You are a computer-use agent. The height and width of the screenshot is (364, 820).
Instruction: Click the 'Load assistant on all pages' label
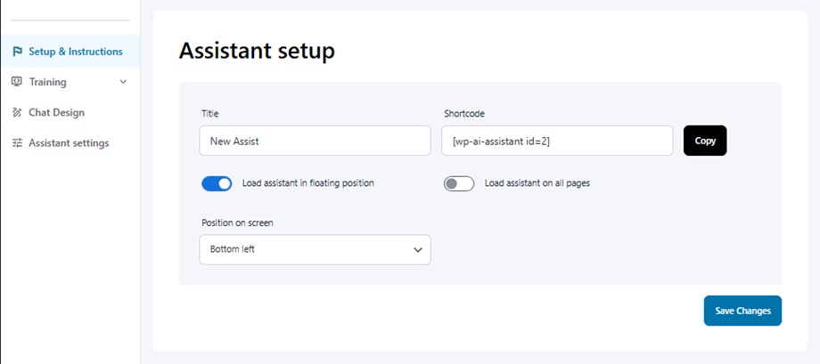537,183
